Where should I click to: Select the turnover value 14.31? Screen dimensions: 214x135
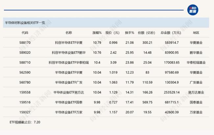[x=129, y=93]
